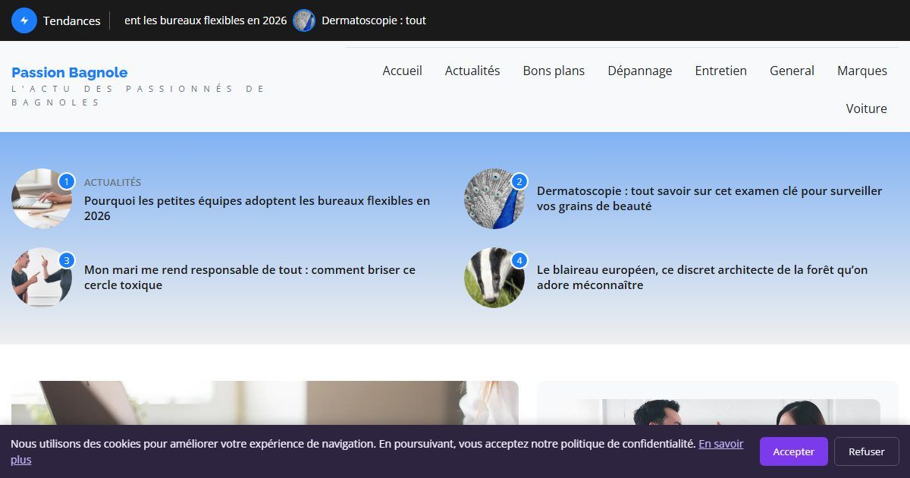Image resolution: width=910 pixels, height=478 pixels.
Task: Click the badger thumbnail numbered 4
Action: pos(494,278)
